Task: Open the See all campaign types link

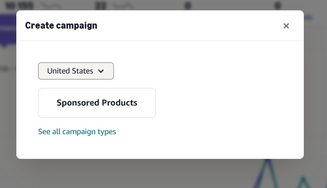Action: tap(77, 132)
